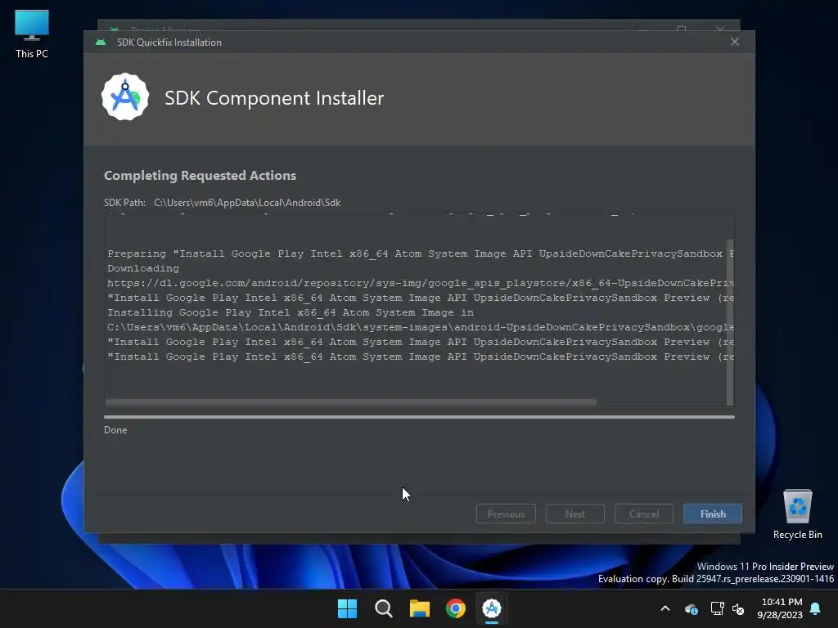Click the C:\Users\vm6 system-images path log line
The height and width of the screenshot is (628, 838).
click(x=420, y=327)
